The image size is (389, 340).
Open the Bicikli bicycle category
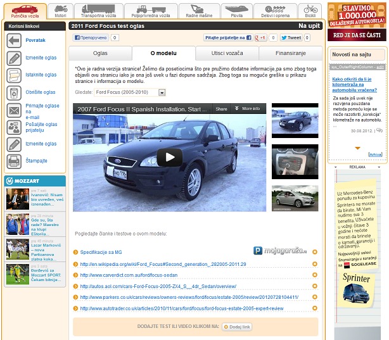click(310, 11)
